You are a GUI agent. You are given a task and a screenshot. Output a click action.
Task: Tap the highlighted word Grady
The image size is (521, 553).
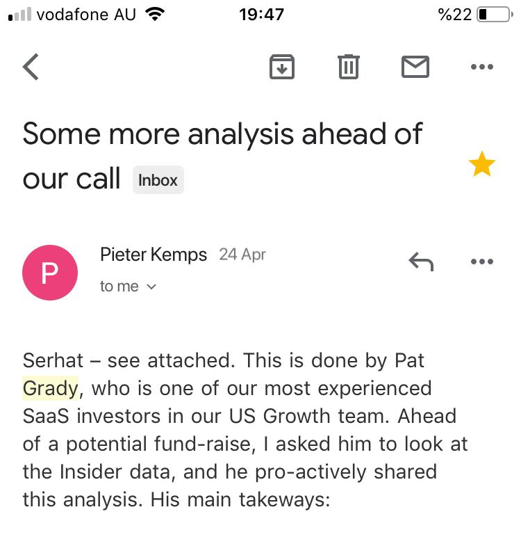coord(50,387)
